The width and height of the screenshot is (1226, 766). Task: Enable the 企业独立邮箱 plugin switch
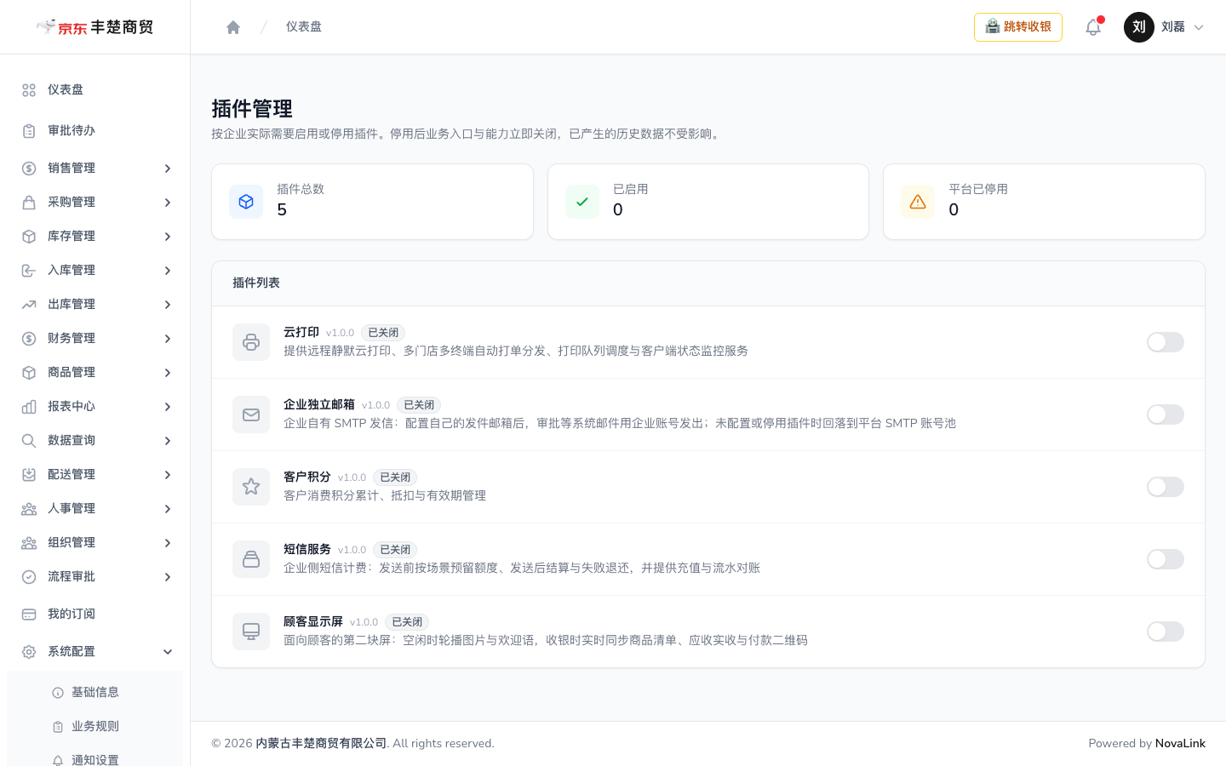coord(1166,414)
